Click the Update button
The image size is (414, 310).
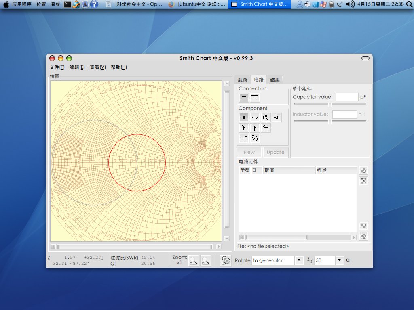(x=276, y=152)
